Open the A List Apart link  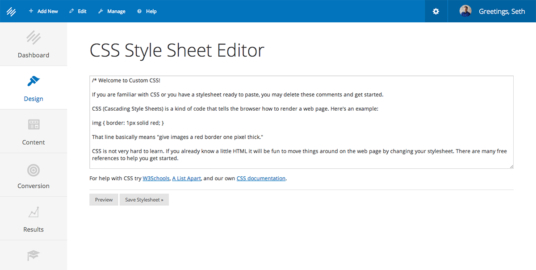click(186, 179)
